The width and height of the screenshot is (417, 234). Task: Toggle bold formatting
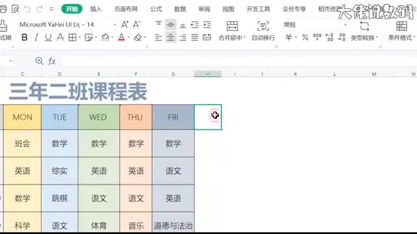pos(25,38)
